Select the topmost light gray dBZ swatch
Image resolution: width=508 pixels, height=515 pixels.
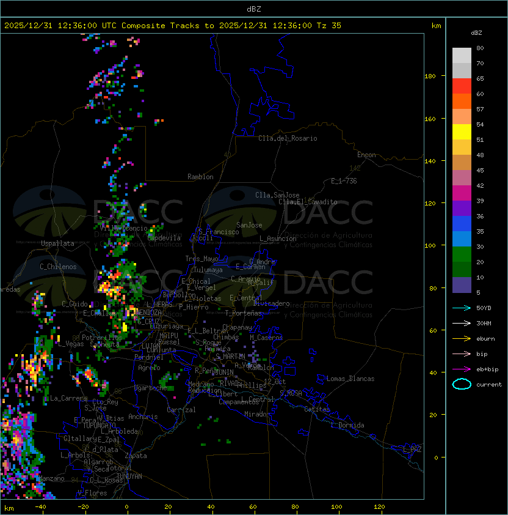(462, 55)
